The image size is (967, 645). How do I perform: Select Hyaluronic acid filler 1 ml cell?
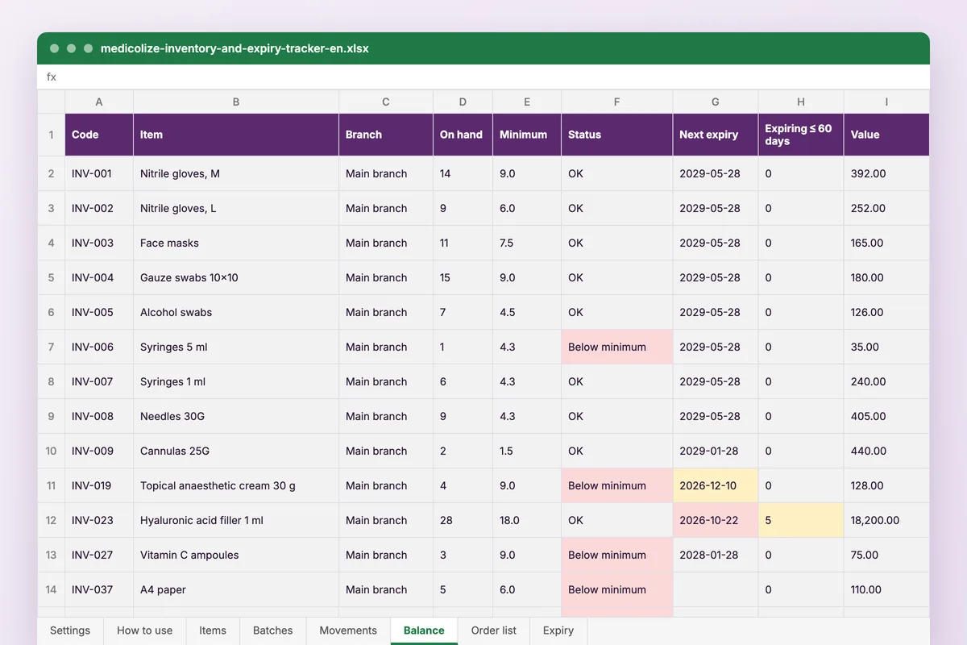[x=236, y=520]
